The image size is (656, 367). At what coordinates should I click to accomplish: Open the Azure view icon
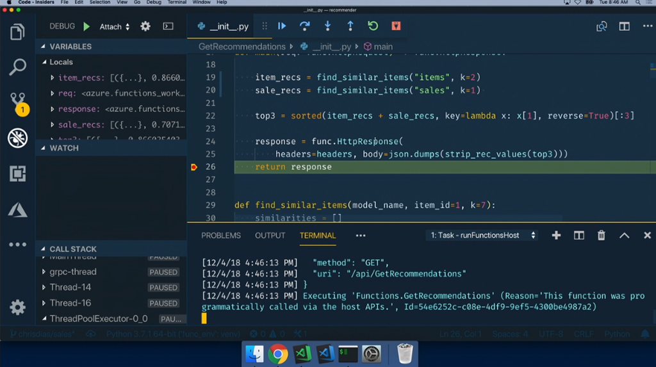[17, 208]
